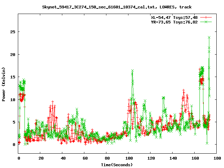The image size is (224, 168).
Task: Click the green legend line sample marker
Action: [x=206, y=22]
